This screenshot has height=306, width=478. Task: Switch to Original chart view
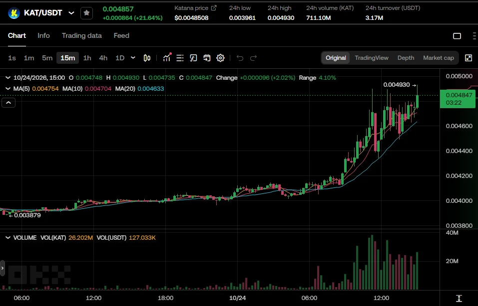point(336,58)
